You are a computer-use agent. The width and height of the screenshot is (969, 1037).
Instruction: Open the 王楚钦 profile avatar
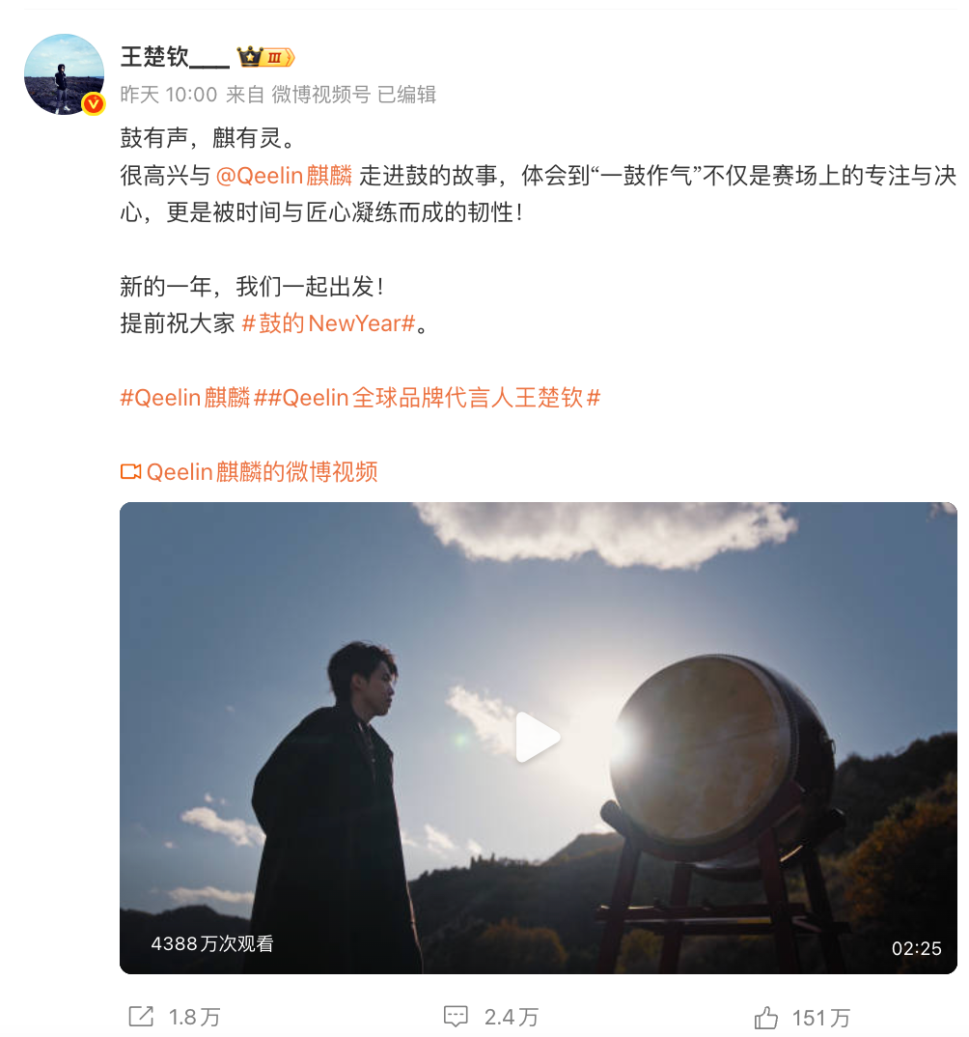[x=64, y=74]
